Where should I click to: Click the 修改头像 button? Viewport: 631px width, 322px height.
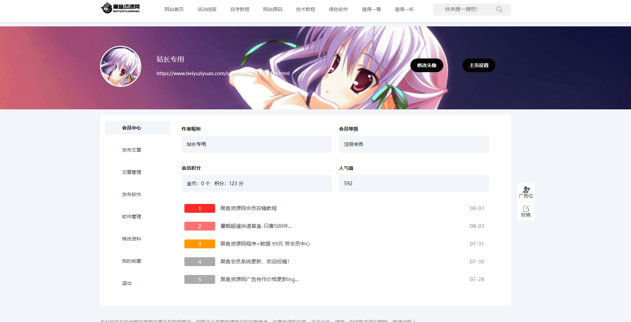click(x=427, y=65)
